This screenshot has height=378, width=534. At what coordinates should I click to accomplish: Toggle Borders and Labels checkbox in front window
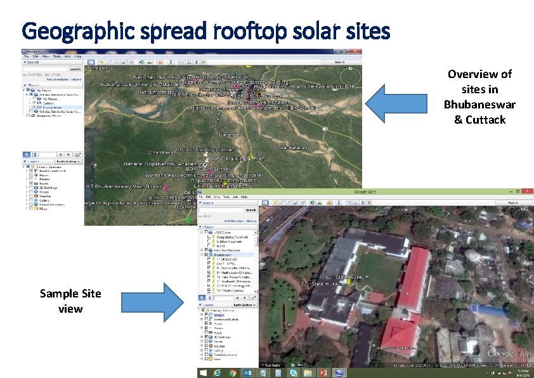206,319
